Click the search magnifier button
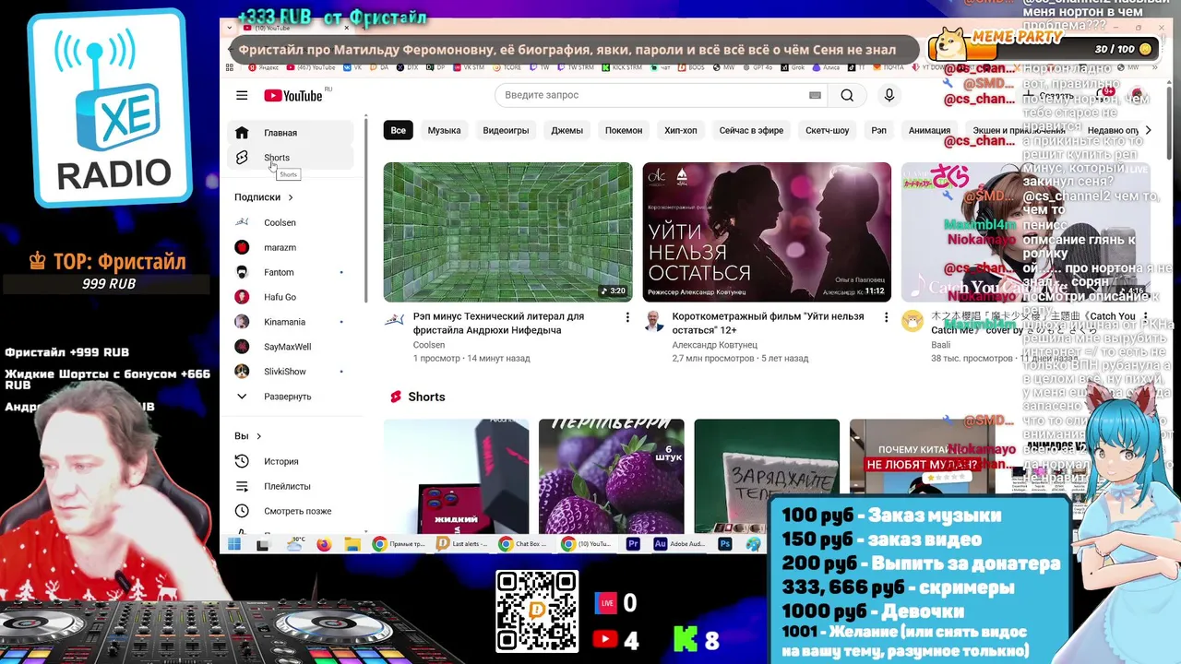 coord(847,95)
